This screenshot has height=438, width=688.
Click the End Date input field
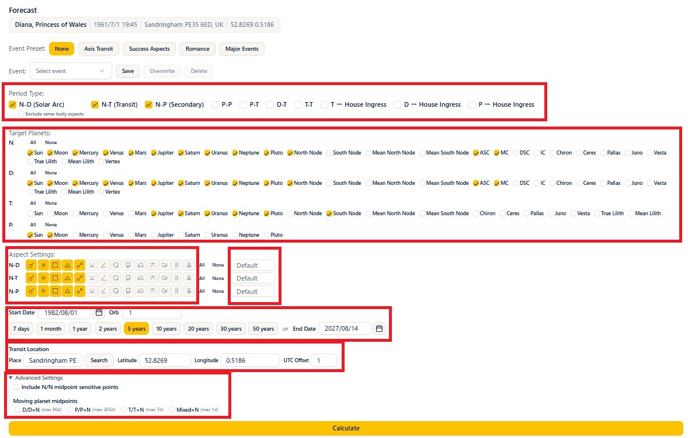345,328
